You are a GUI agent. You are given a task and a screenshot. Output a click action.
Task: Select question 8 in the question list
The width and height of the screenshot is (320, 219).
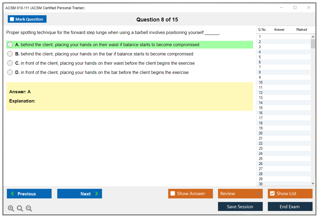pyautogui.click(x=260, y=72)
